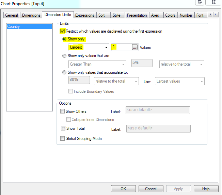Click the quick-help icon in the title bar
The width and height of the screenshot is (222, 195).
pyautogui.click(x=200, y=2)
